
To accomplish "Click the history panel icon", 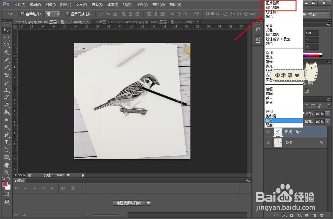I will (x=258, y=29).
